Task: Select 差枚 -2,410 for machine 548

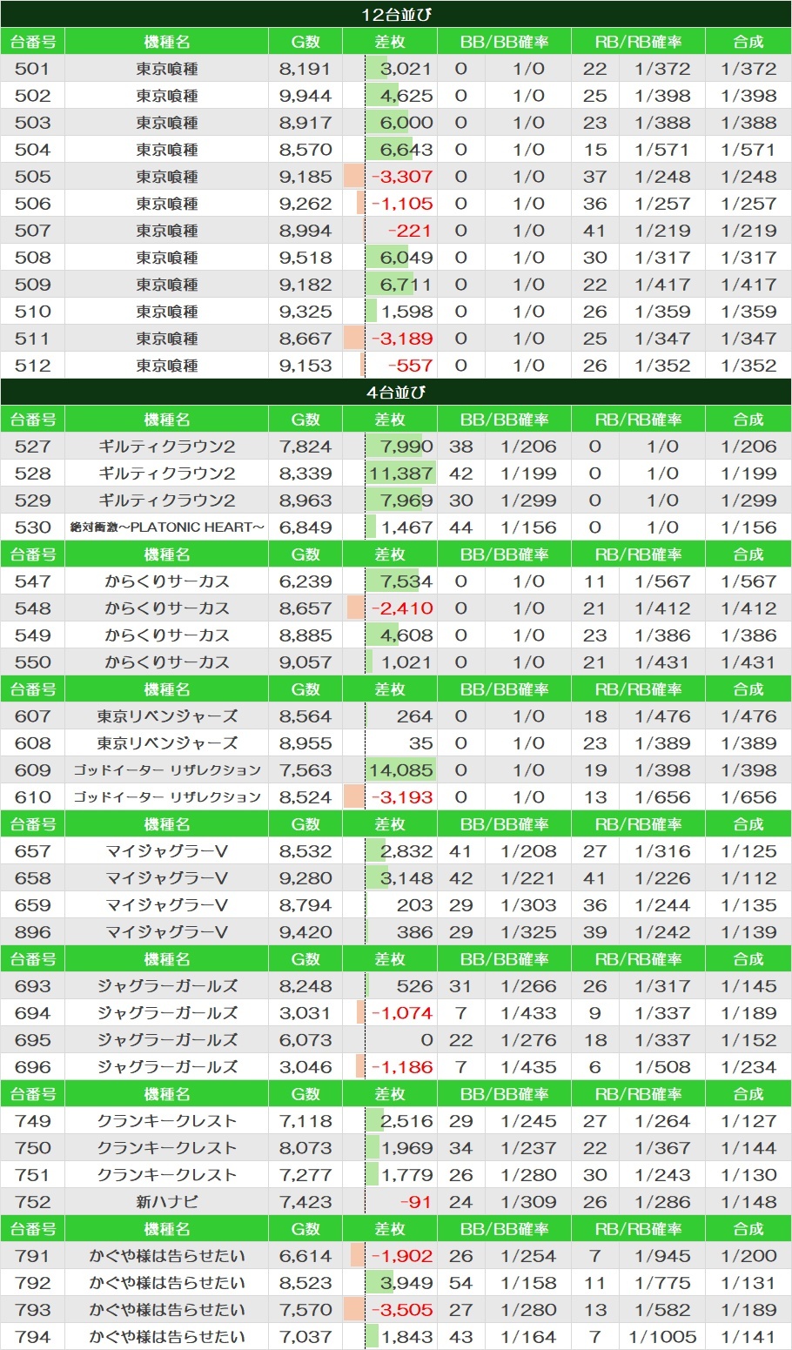Action: click(402, 608)
